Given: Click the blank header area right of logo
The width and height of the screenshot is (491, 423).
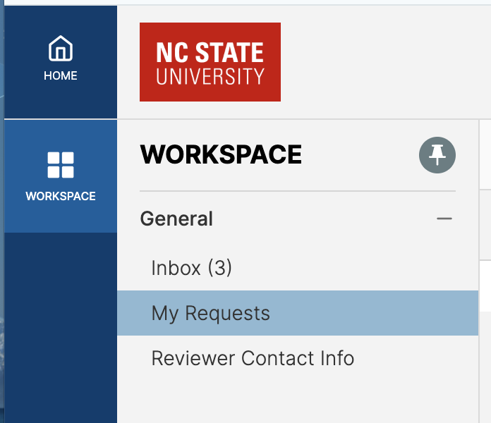Looking at the screenshot, I should [x=381, y=62].
